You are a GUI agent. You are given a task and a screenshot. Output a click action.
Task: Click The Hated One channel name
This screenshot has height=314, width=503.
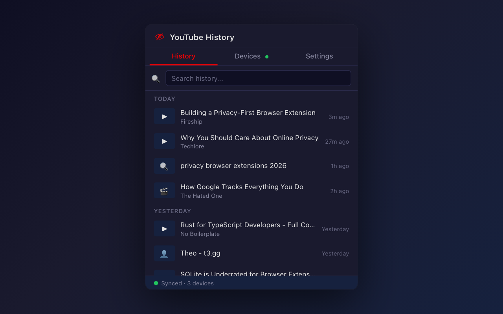(201, 196)
